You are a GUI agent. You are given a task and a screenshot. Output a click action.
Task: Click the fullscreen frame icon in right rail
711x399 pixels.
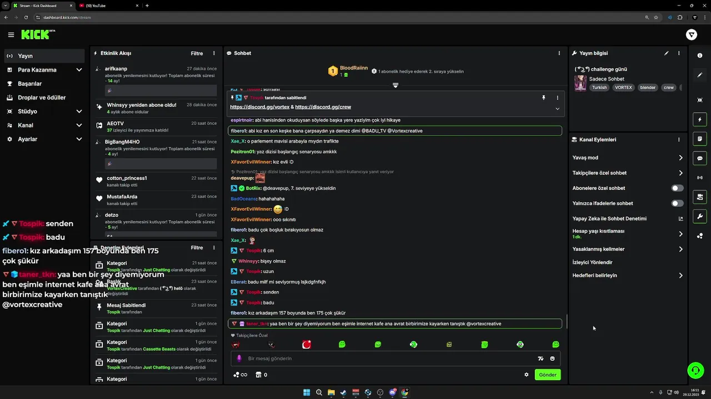[700, 100]
